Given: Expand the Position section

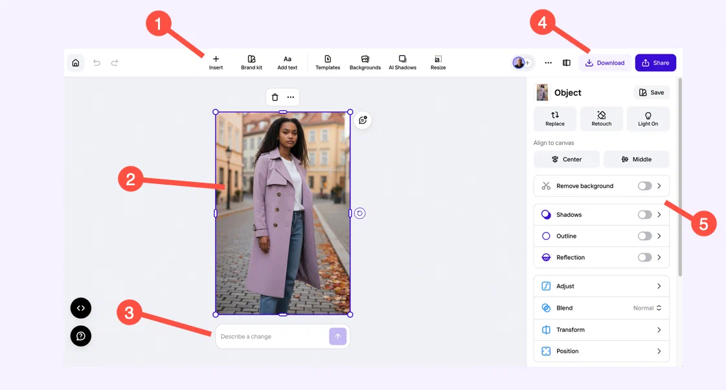Looking at the screenshot, I should coord(602,351).
